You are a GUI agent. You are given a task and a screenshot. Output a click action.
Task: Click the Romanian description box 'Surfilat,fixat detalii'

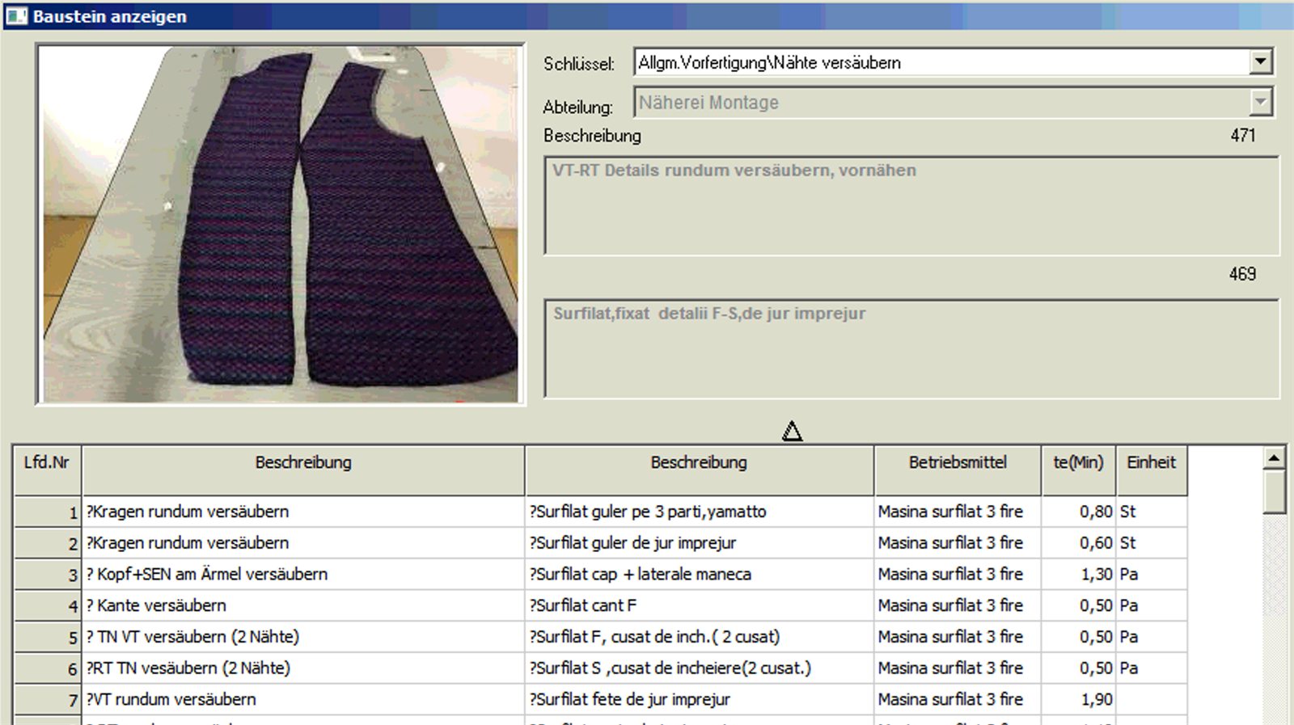point(911,348)
